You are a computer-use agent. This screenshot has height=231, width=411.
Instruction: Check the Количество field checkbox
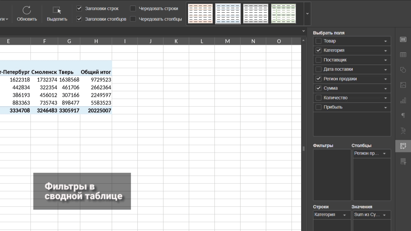coord(319,98)
